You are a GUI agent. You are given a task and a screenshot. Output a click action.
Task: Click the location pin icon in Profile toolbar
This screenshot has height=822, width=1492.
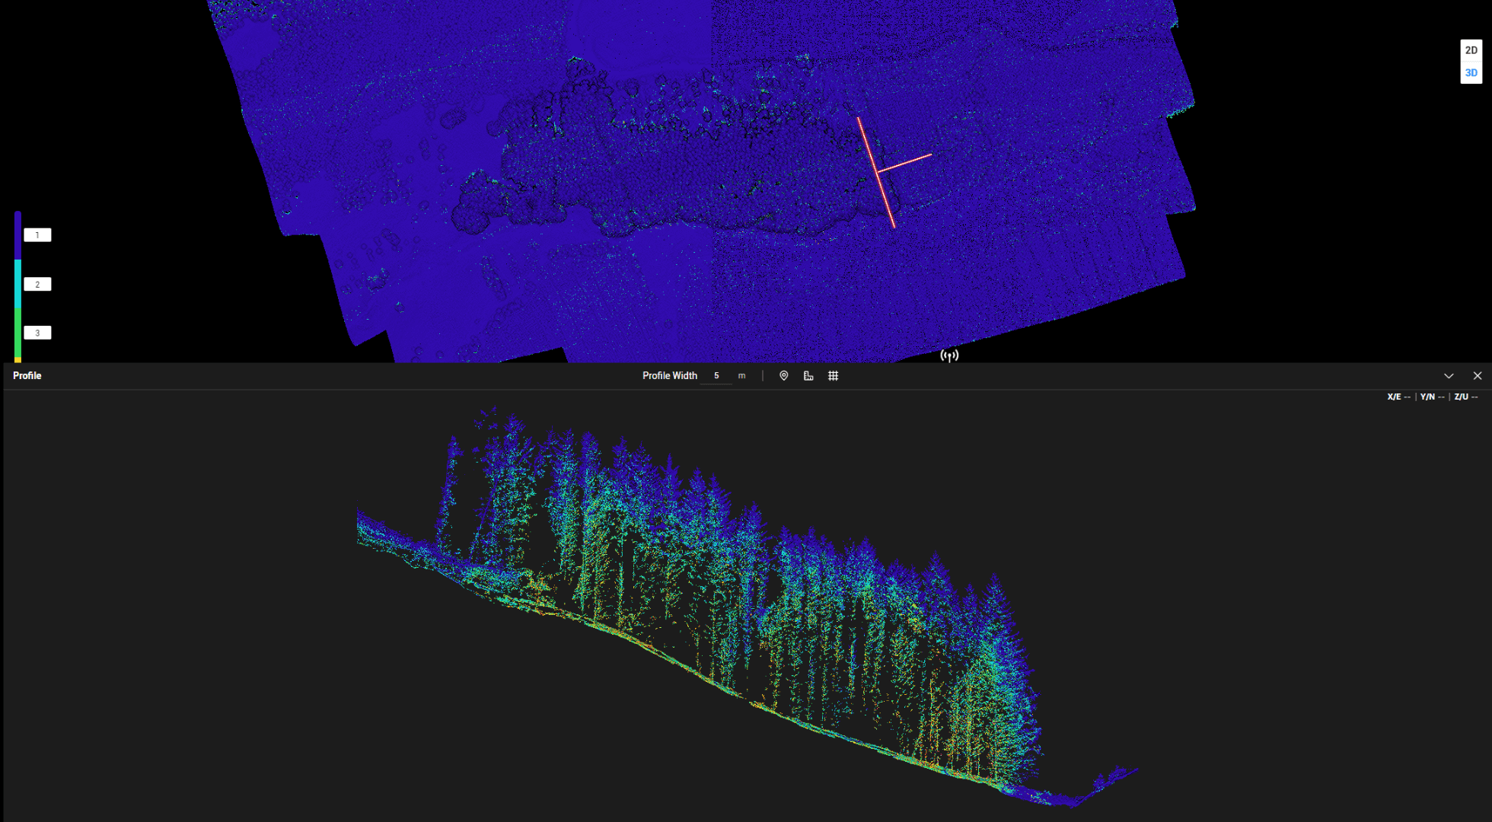pyautogui.click(x=783, y=375)
